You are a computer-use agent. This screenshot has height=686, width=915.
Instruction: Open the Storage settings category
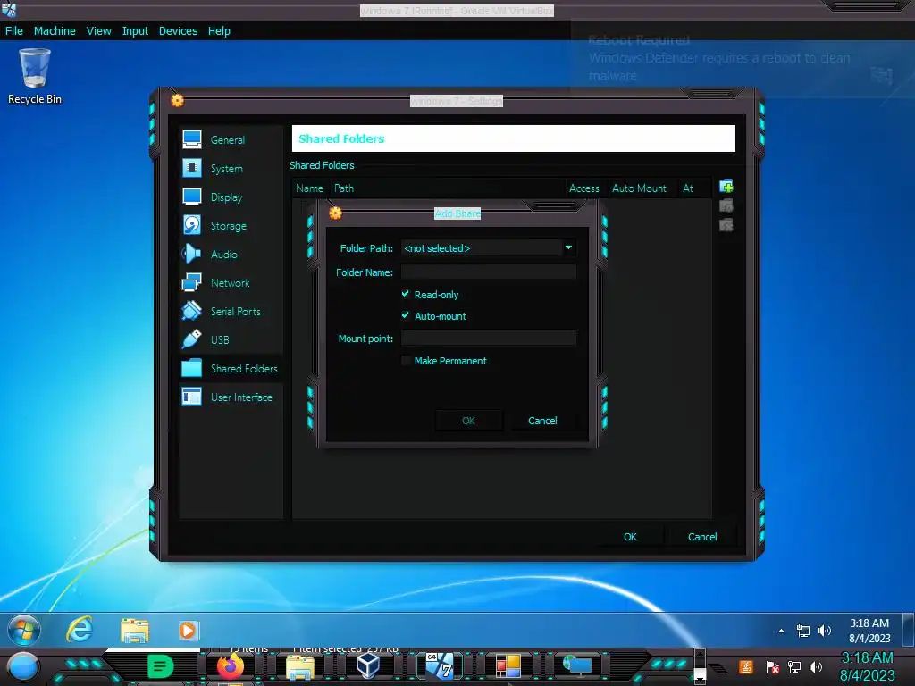tap(230, 226)
